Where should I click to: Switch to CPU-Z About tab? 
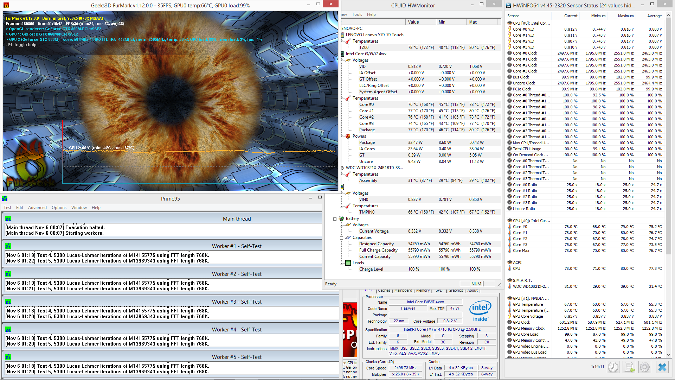tap(472, 291)
